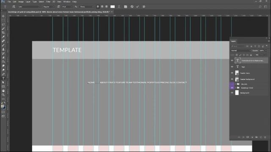271x152 pixels.
Task: Select the Move tool
Action: coord(3,16)
